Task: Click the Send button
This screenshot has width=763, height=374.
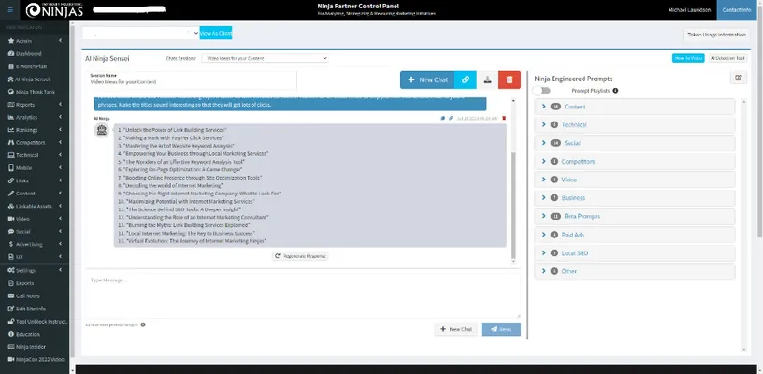Action: (501, 329)
